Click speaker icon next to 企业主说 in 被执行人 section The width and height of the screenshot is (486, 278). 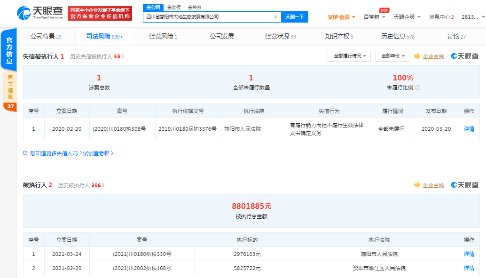click(x=417, y=185)
